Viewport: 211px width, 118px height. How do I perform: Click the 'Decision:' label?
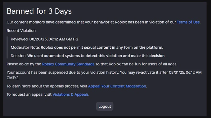[19, 56]
